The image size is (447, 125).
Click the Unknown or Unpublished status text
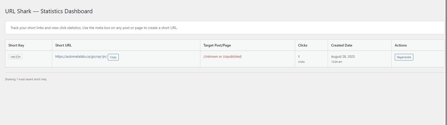pyautogui.click(x=222, y=57)
